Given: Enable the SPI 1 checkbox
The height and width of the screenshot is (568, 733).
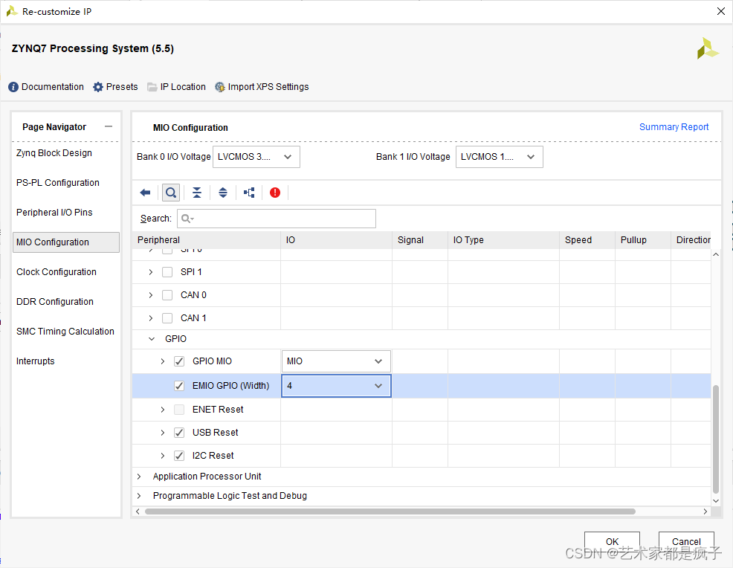Looking at the screenshot, I should coord(167,272).
